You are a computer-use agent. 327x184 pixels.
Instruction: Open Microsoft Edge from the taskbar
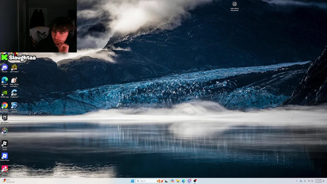point(183,181)
